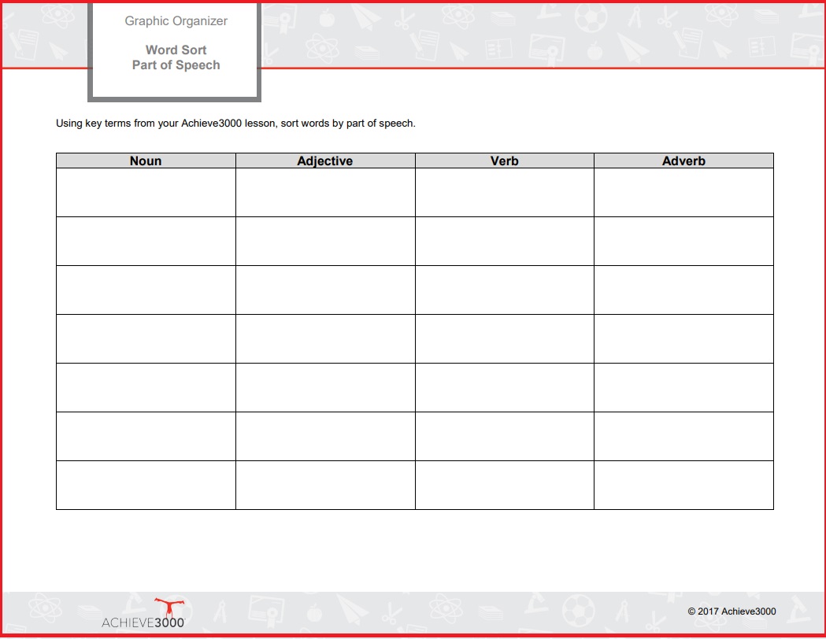Click the Adverb column header

(683, 161)
